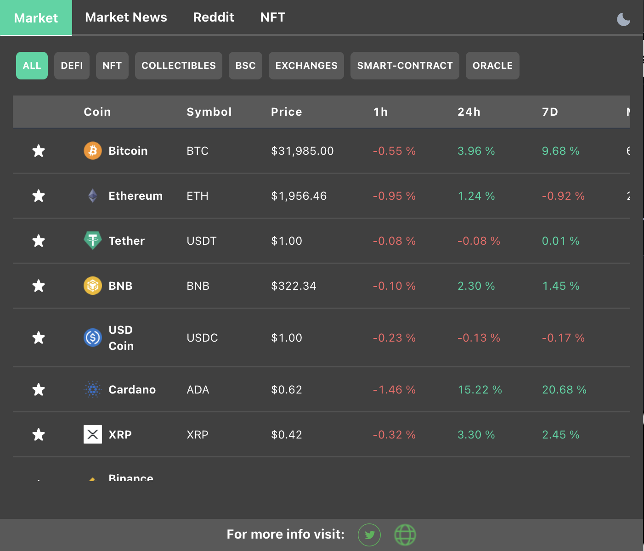Toggle dark mode moon icon
Viewport: 644px width, 551px height.
(623, 19)
